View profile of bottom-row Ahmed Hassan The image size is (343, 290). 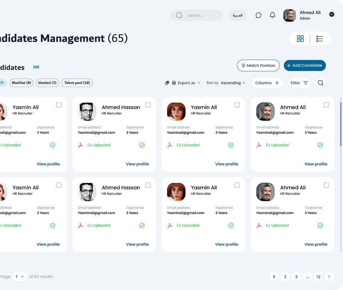click(x=138, y=244)
